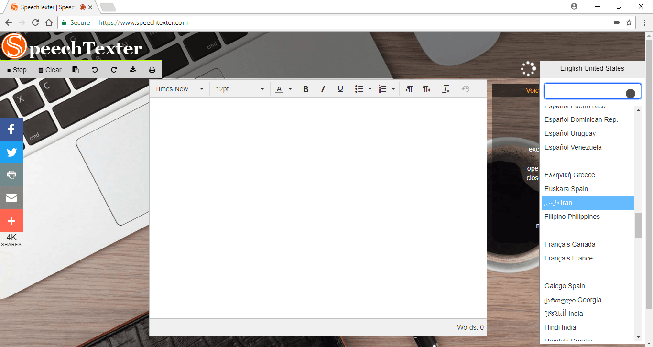Expand the bullet list style dropdown
Image resolution: width=653 pixels, height=347 pixels.
tap(370, 89)
